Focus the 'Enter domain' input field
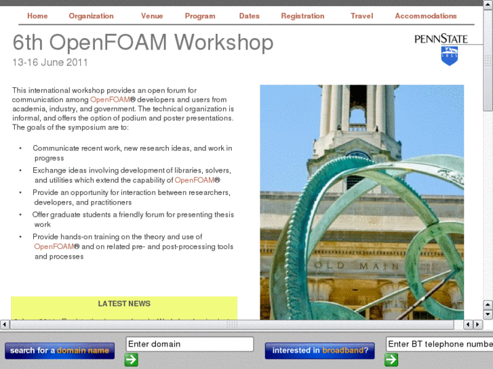This screenshot has height=369, width=493. (190, 344)
